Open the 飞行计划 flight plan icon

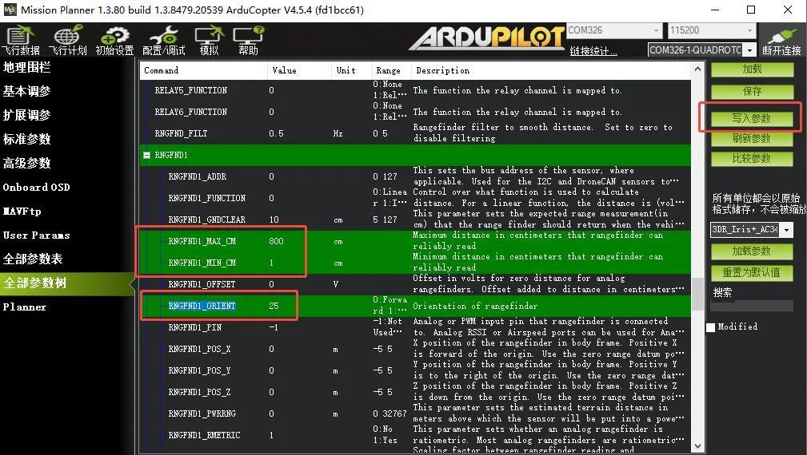[x=67, y=40]
